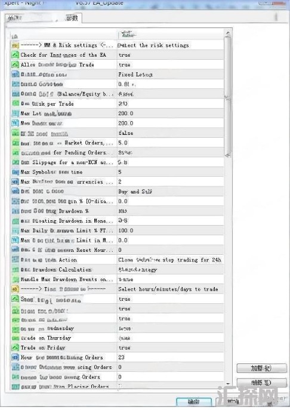Click the 'ab' icon on the Time settings header row
290x410 pixels.
(15, 289)
